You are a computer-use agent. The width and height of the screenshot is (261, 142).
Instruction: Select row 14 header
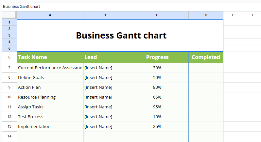(x=9, y=136)
